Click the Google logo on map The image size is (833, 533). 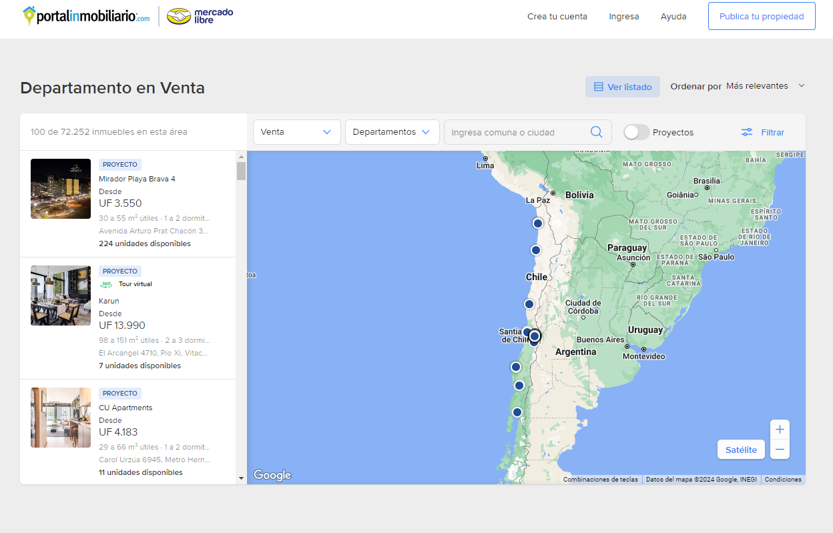(272, 475)
